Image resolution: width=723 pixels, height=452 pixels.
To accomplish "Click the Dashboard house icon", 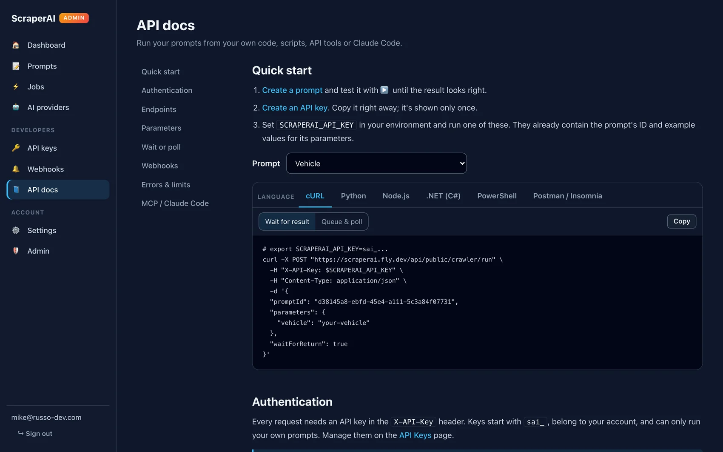I will click(16, 45).
